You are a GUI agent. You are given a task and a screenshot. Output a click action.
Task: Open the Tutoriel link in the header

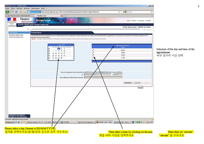point(134,21)
